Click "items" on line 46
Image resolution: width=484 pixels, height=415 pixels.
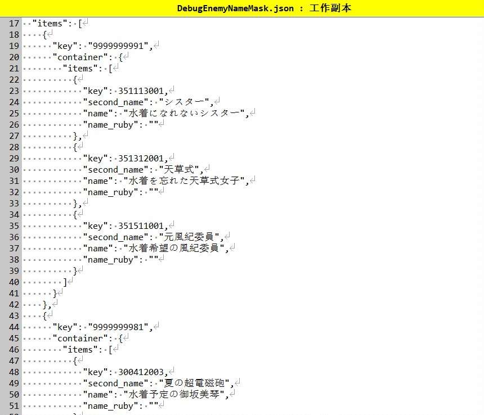click(80, 350)
